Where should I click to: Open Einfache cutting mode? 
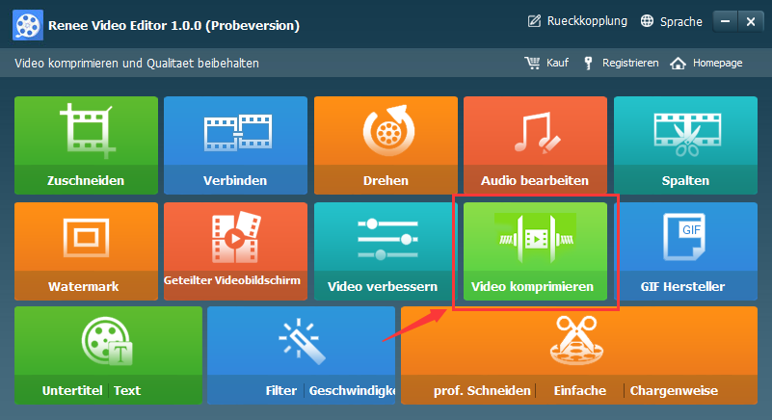click(580, 391)
